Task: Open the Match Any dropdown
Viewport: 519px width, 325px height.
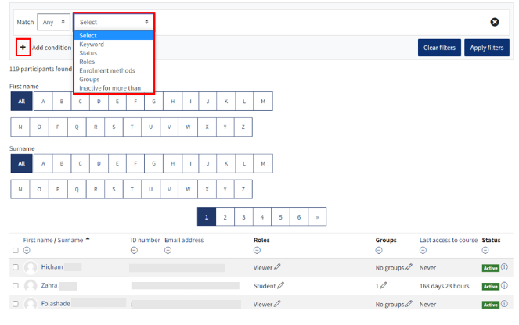Action: (x=53, y=22)
